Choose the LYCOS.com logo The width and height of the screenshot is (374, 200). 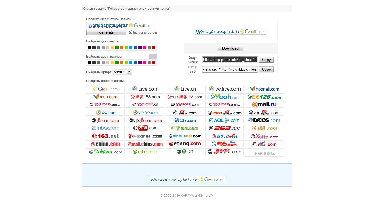[264, 120]
